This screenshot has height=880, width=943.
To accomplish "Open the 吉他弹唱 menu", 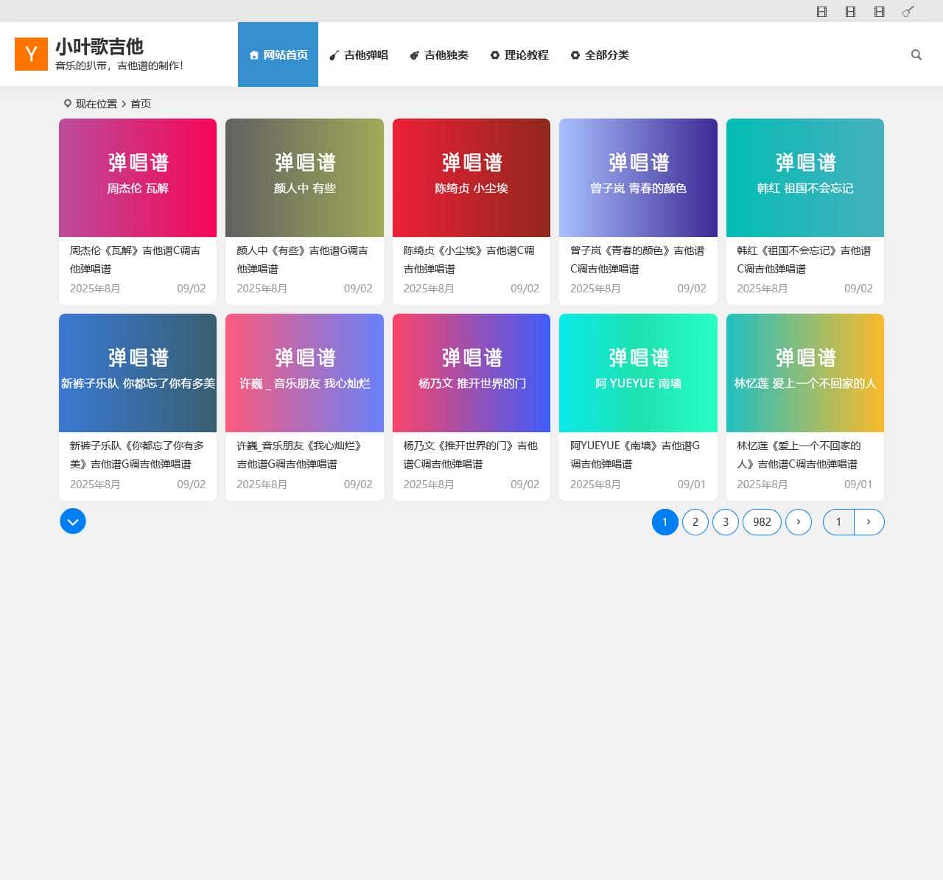I will pyautogui.click(x=359, y=54).
